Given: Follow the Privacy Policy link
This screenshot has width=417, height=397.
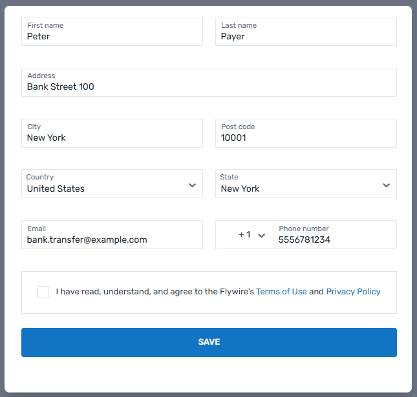Looking at the screenshot, I should pyautogui.click(x=353, y=292).
